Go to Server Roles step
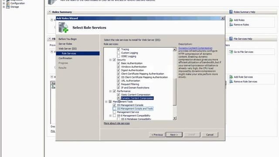This screenshot has height=157, width=279. pyautogui.click(x=65, y=44)
